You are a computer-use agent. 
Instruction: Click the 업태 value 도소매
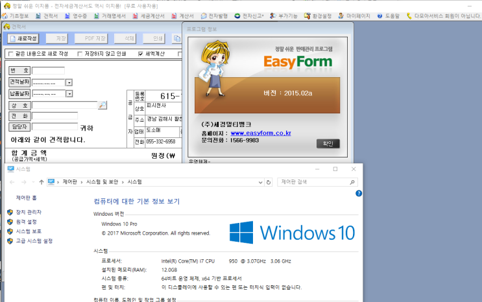coord(153,130)
